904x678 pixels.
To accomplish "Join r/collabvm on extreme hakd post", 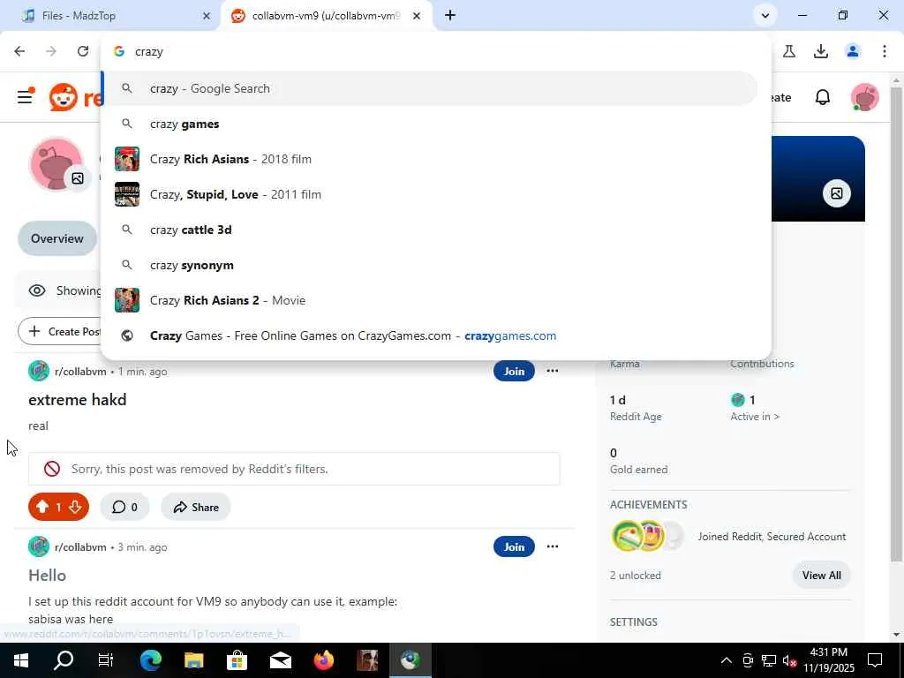I will [514, 372].
